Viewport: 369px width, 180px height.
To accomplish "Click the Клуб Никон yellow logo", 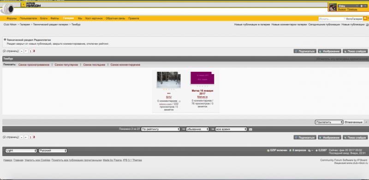I will [x=30, y=5].
